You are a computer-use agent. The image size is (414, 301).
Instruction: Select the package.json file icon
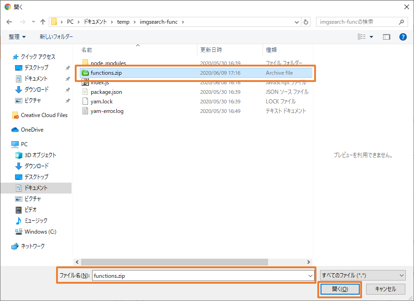85,92
